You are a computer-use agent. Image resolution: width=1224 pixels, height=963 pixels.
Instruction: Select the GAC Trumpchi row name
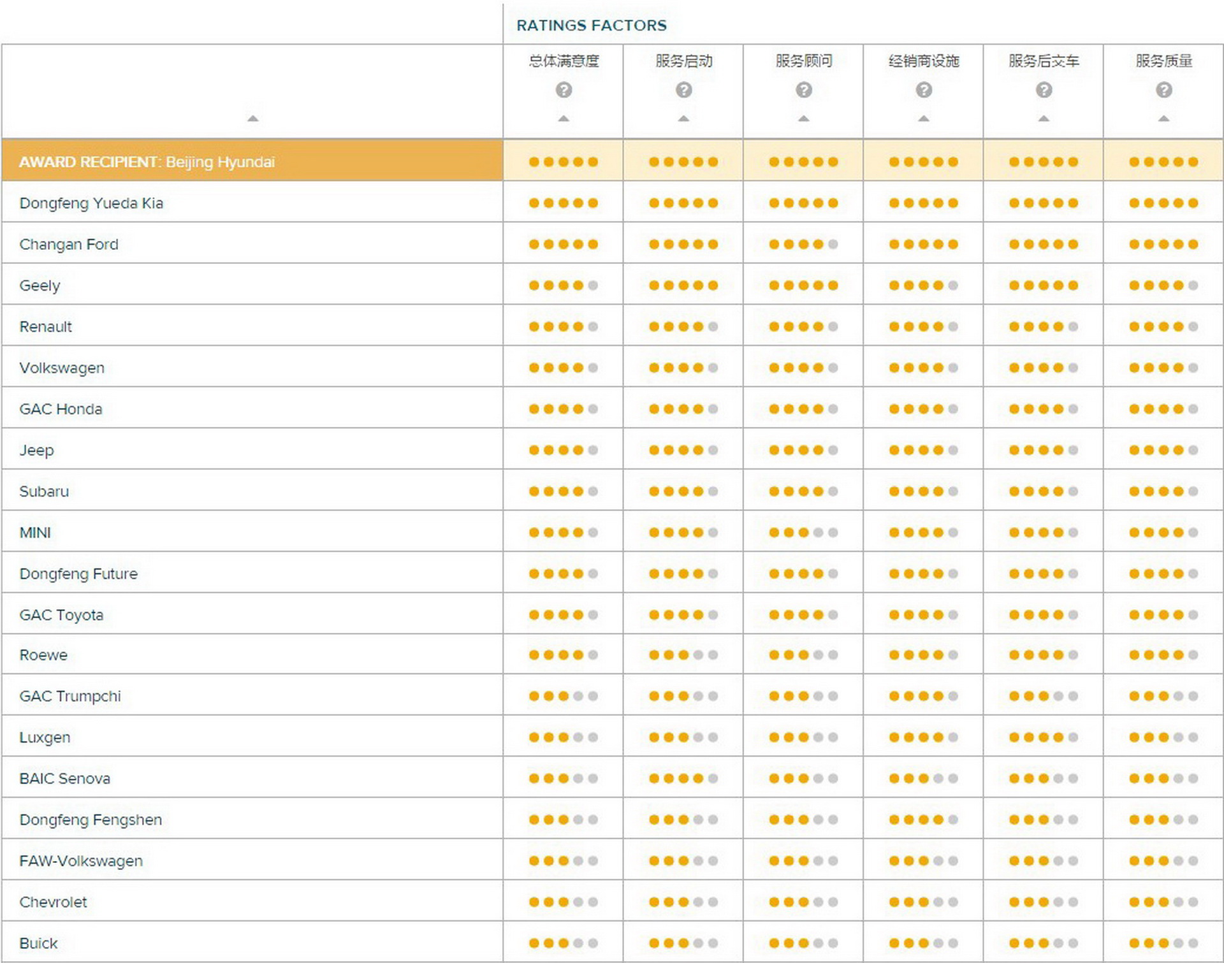pos(70,696)
